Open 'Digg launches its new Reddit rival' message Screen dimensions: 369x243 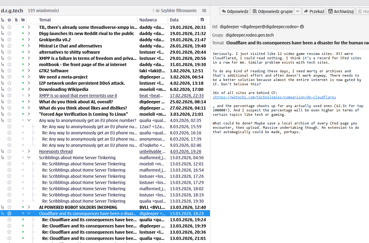[105, 34]
